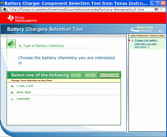Viewport: 167px width, 137px height.
Task: Click the Texas Instruments logo
Action: 22,18
